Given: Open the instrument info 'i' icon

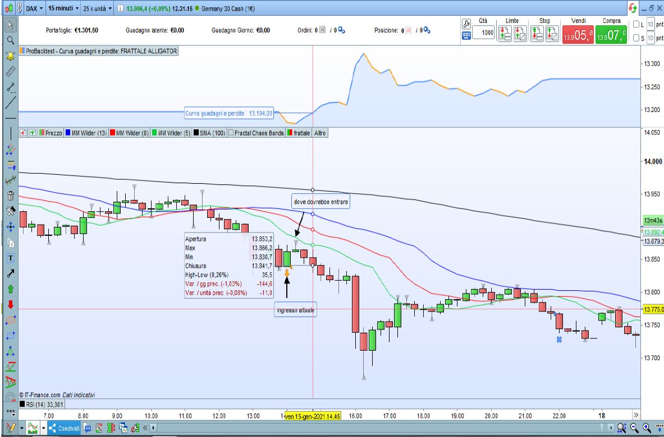Looking at the screenshot, I should [x=120, y=8].
